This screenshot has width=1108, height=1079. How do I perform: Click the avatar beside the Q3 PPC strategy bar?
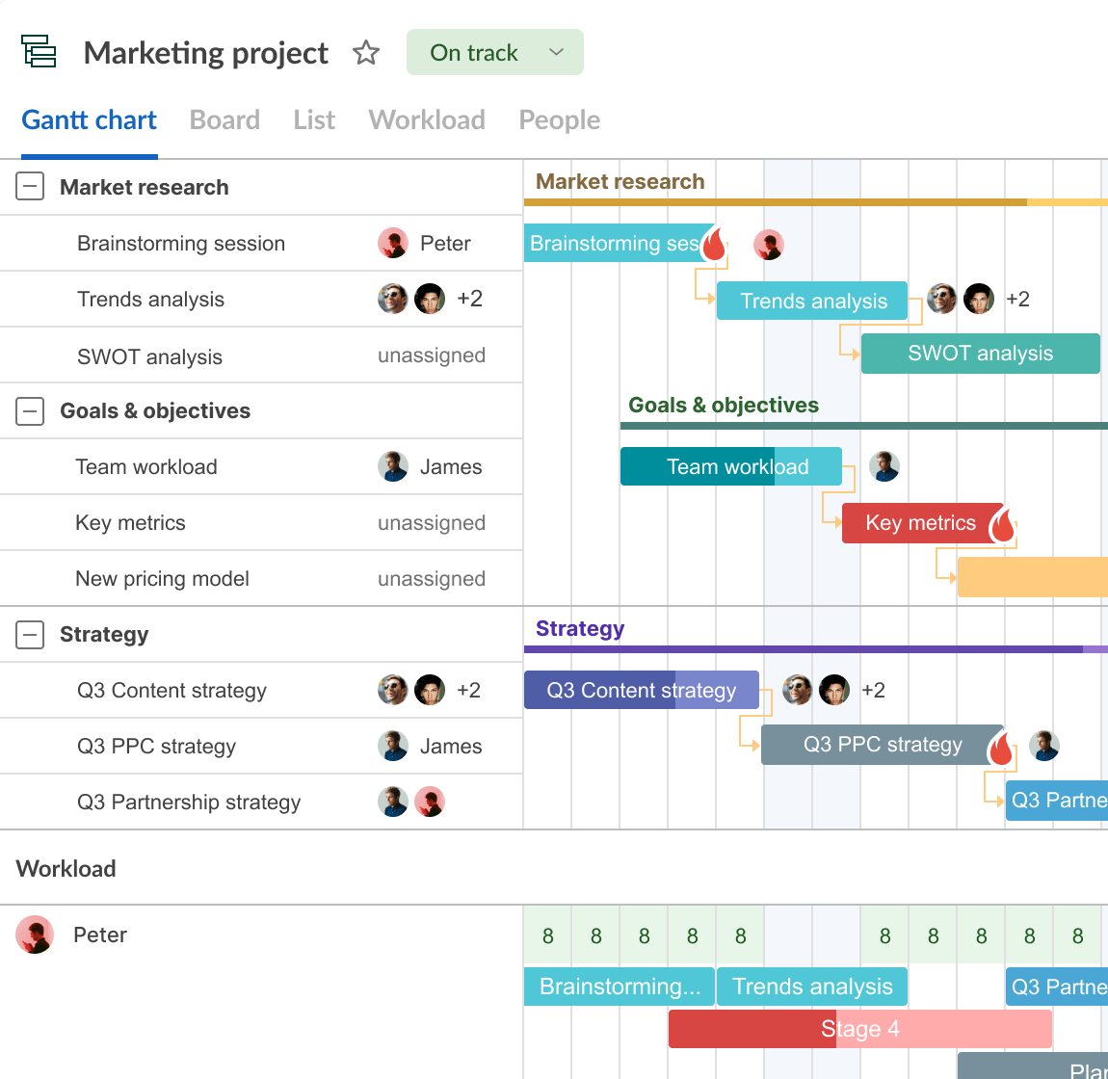(x=1044, y=745)
